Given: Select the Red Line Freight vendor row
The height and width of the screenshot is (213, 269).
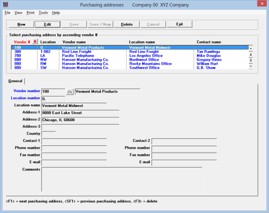Looking at the screenshot, I should (x=130, y=52).
